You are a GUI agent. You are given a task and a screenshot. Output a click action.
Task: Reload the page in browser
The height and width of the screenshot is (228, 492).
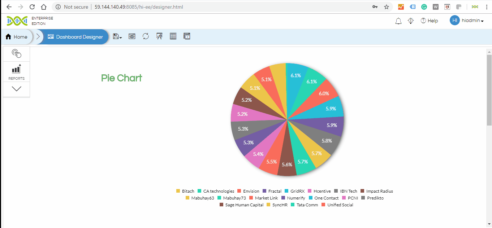click(x=32, y=7)
